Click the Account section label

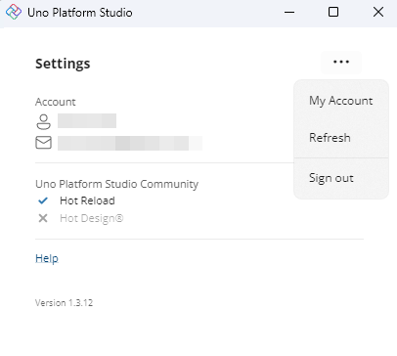tap(56, 102)
